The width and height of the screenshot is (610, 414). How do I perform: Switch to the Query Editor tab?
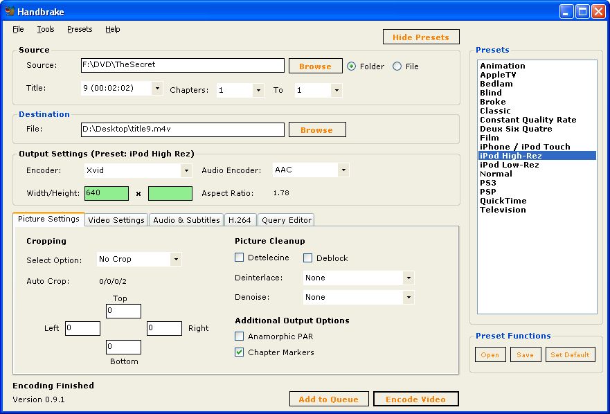point(287,220)
